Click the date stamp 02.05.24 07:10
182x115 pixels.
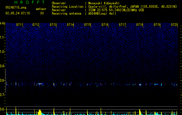click(18, 13)
